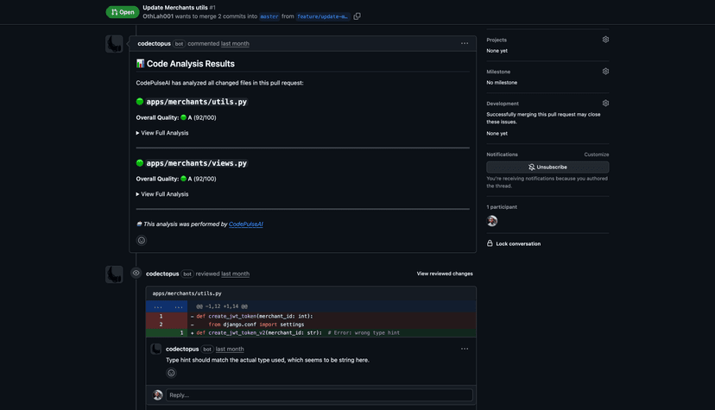Click Unsubscribe notifications button

pos(547,167)
